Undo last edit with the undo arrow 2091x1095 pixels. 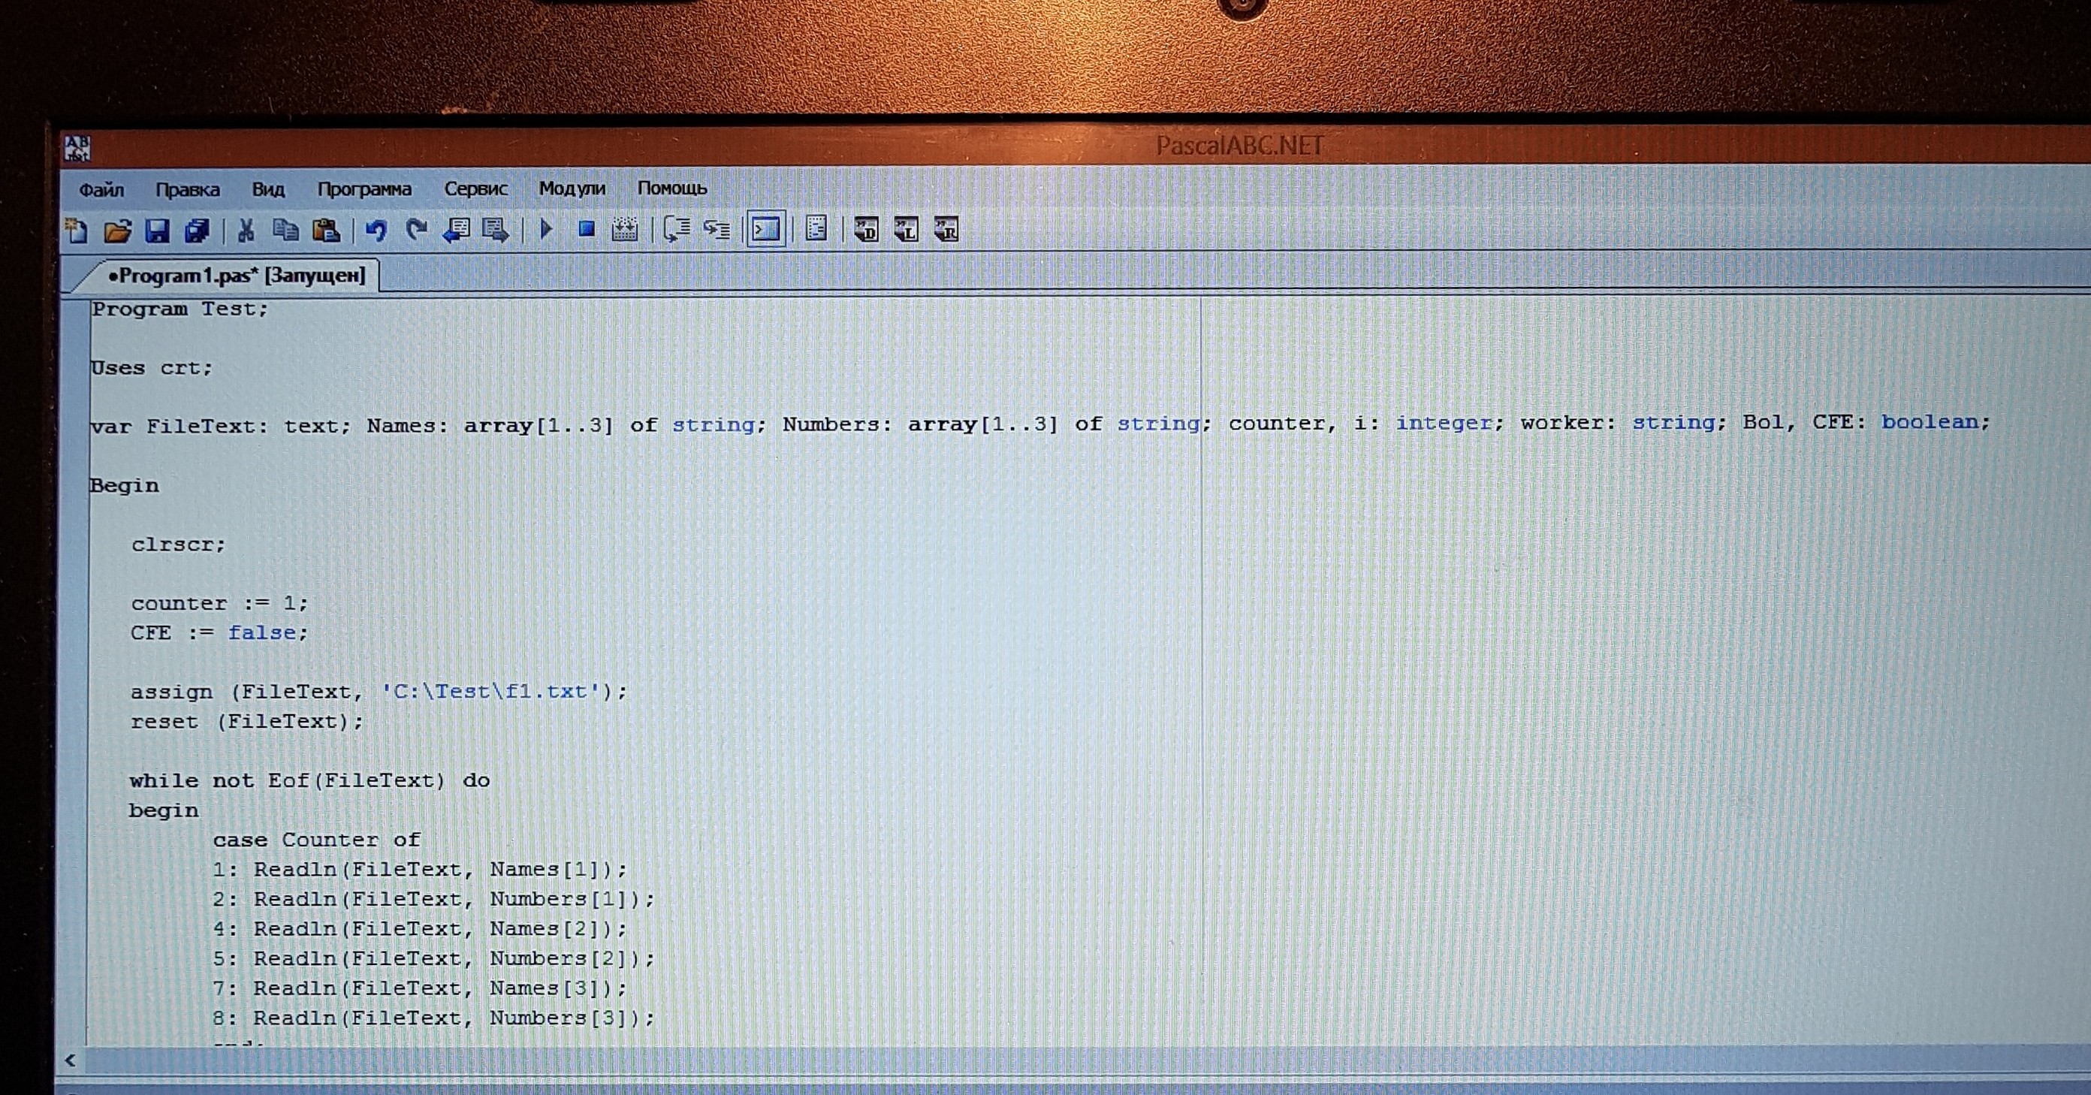[375, 231]
